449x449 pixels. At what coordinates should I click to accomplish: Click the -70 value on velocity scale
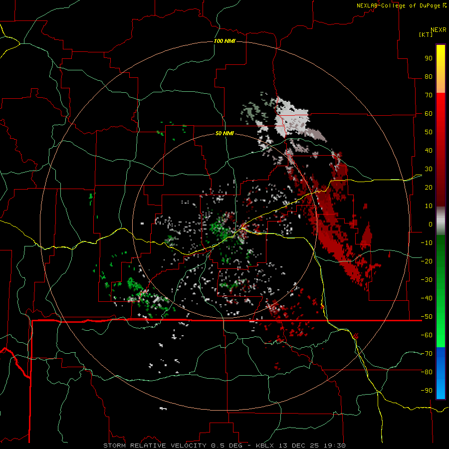[x=427, y=354]
